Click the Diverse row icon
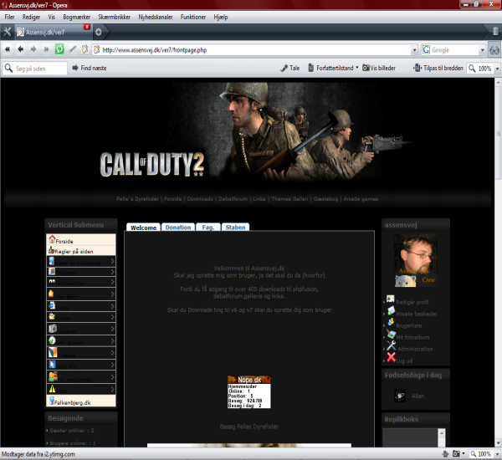 click(53, 352)
